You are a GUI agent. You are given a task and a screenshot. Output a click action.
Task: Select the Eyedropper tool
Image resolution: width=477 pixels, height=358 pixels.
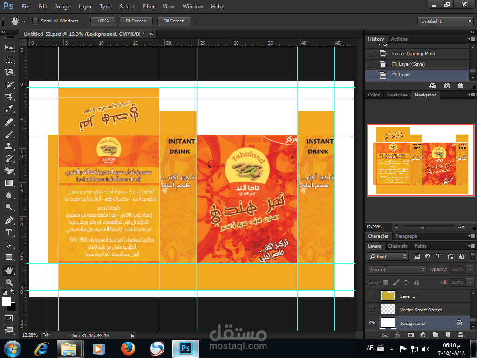tap(9, 109)
